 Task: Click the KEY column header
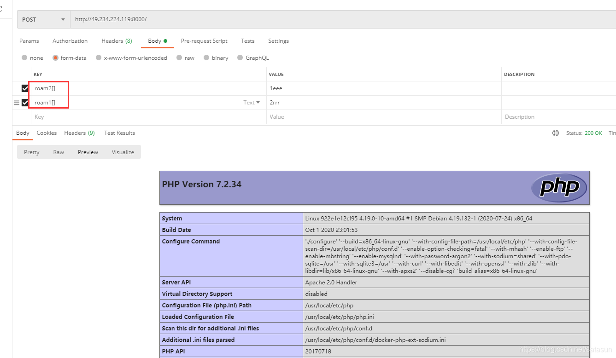click(38, 74)
